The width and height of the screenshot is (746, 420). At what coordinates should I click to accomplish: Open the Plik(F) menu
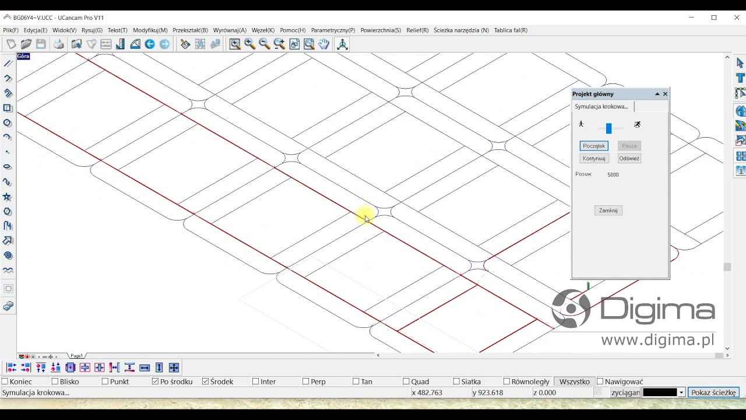tap(10, 30)
